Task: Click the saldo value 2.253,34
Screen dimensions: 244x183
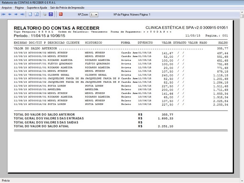Action: [221, 105]
